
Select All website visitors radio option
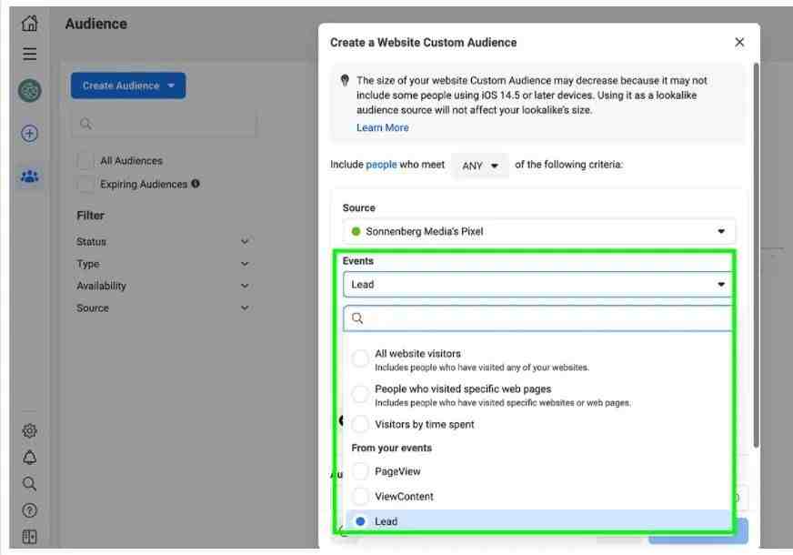360,358
